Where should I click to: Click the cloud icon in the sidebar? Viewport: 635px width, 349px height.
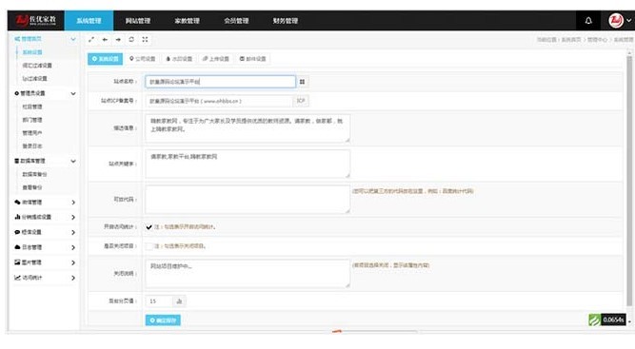pos(17,247)
